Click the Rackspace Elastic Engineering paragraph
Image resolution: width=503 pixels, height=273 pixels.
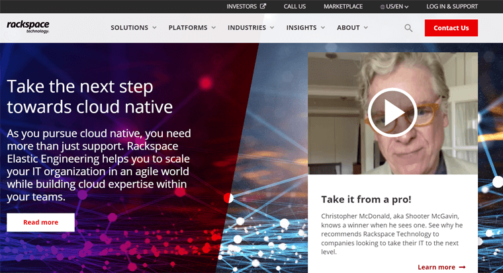[99, 165]
